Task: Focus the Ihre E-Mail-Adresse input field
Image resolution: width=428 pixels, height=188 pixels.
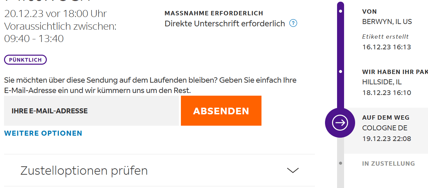Action: (92, 111)
